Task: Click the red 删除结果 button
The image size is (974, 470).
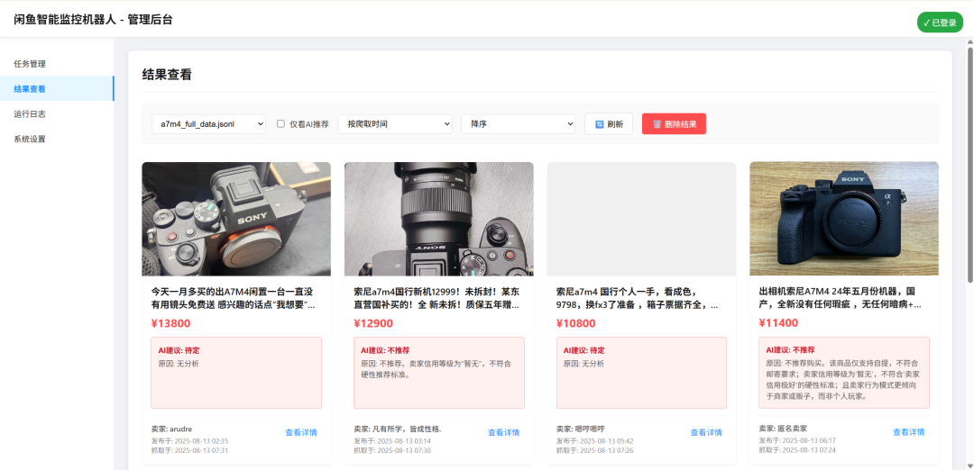Action: [674, 124]
